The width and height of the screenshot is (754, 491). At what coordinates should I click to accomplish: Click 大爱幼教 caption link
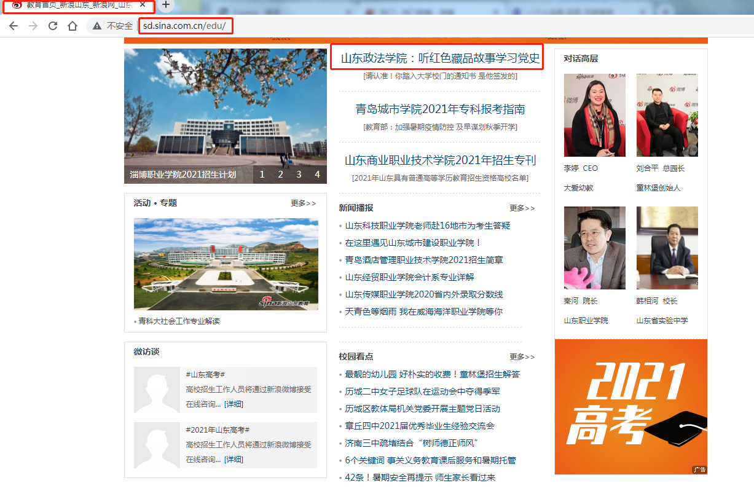tap(579, 188)
